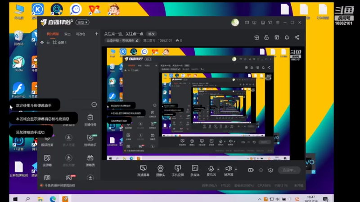360x202 pixels.
Task: Click the 连接中 start streaming button
Action: tap(289, 170)
